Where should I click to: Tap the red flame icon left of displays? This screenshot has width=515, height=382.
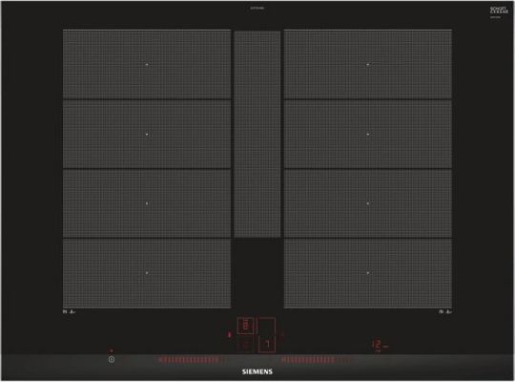tap(230, 335)
